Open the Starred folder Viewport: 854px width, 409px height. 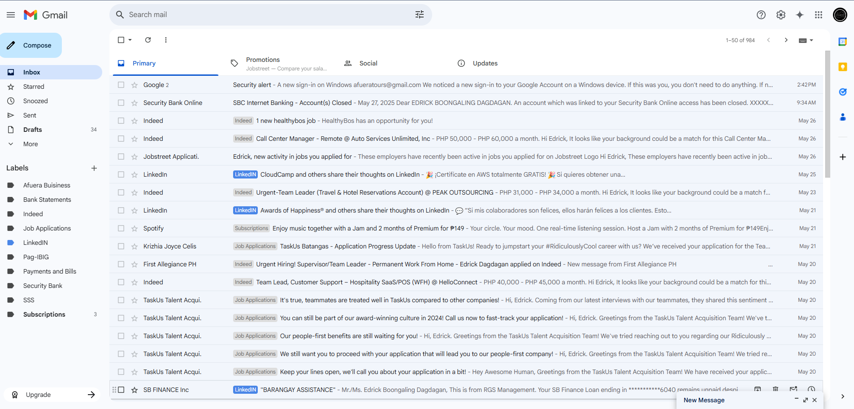51,87
